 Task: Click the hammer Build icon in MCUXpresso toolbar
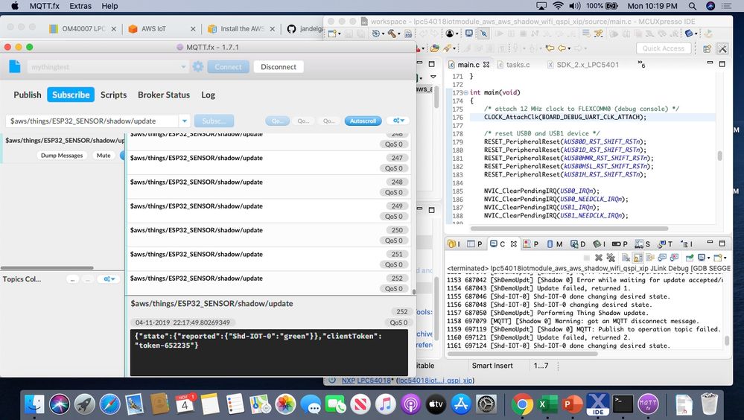click(392, 34)
